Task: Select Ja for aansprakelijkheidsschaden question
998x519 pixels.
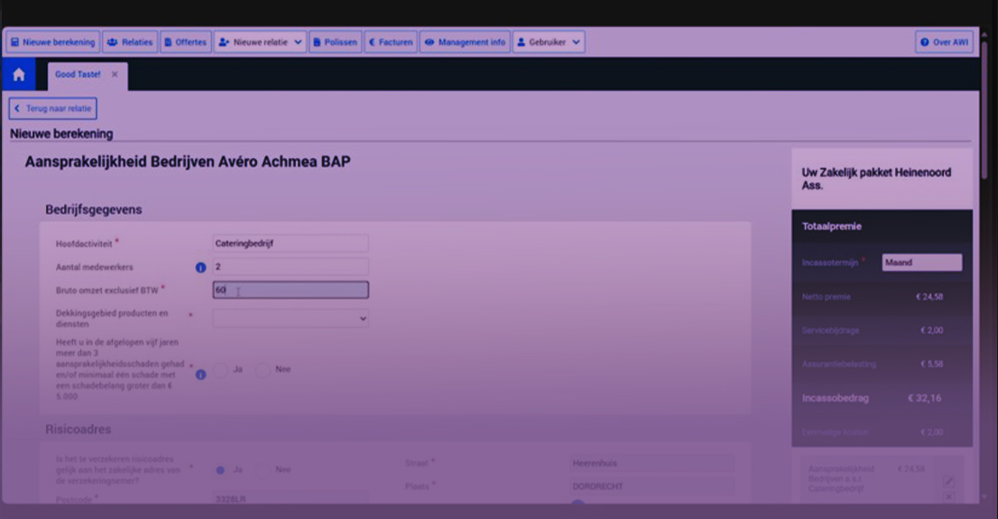Action: 221,369
